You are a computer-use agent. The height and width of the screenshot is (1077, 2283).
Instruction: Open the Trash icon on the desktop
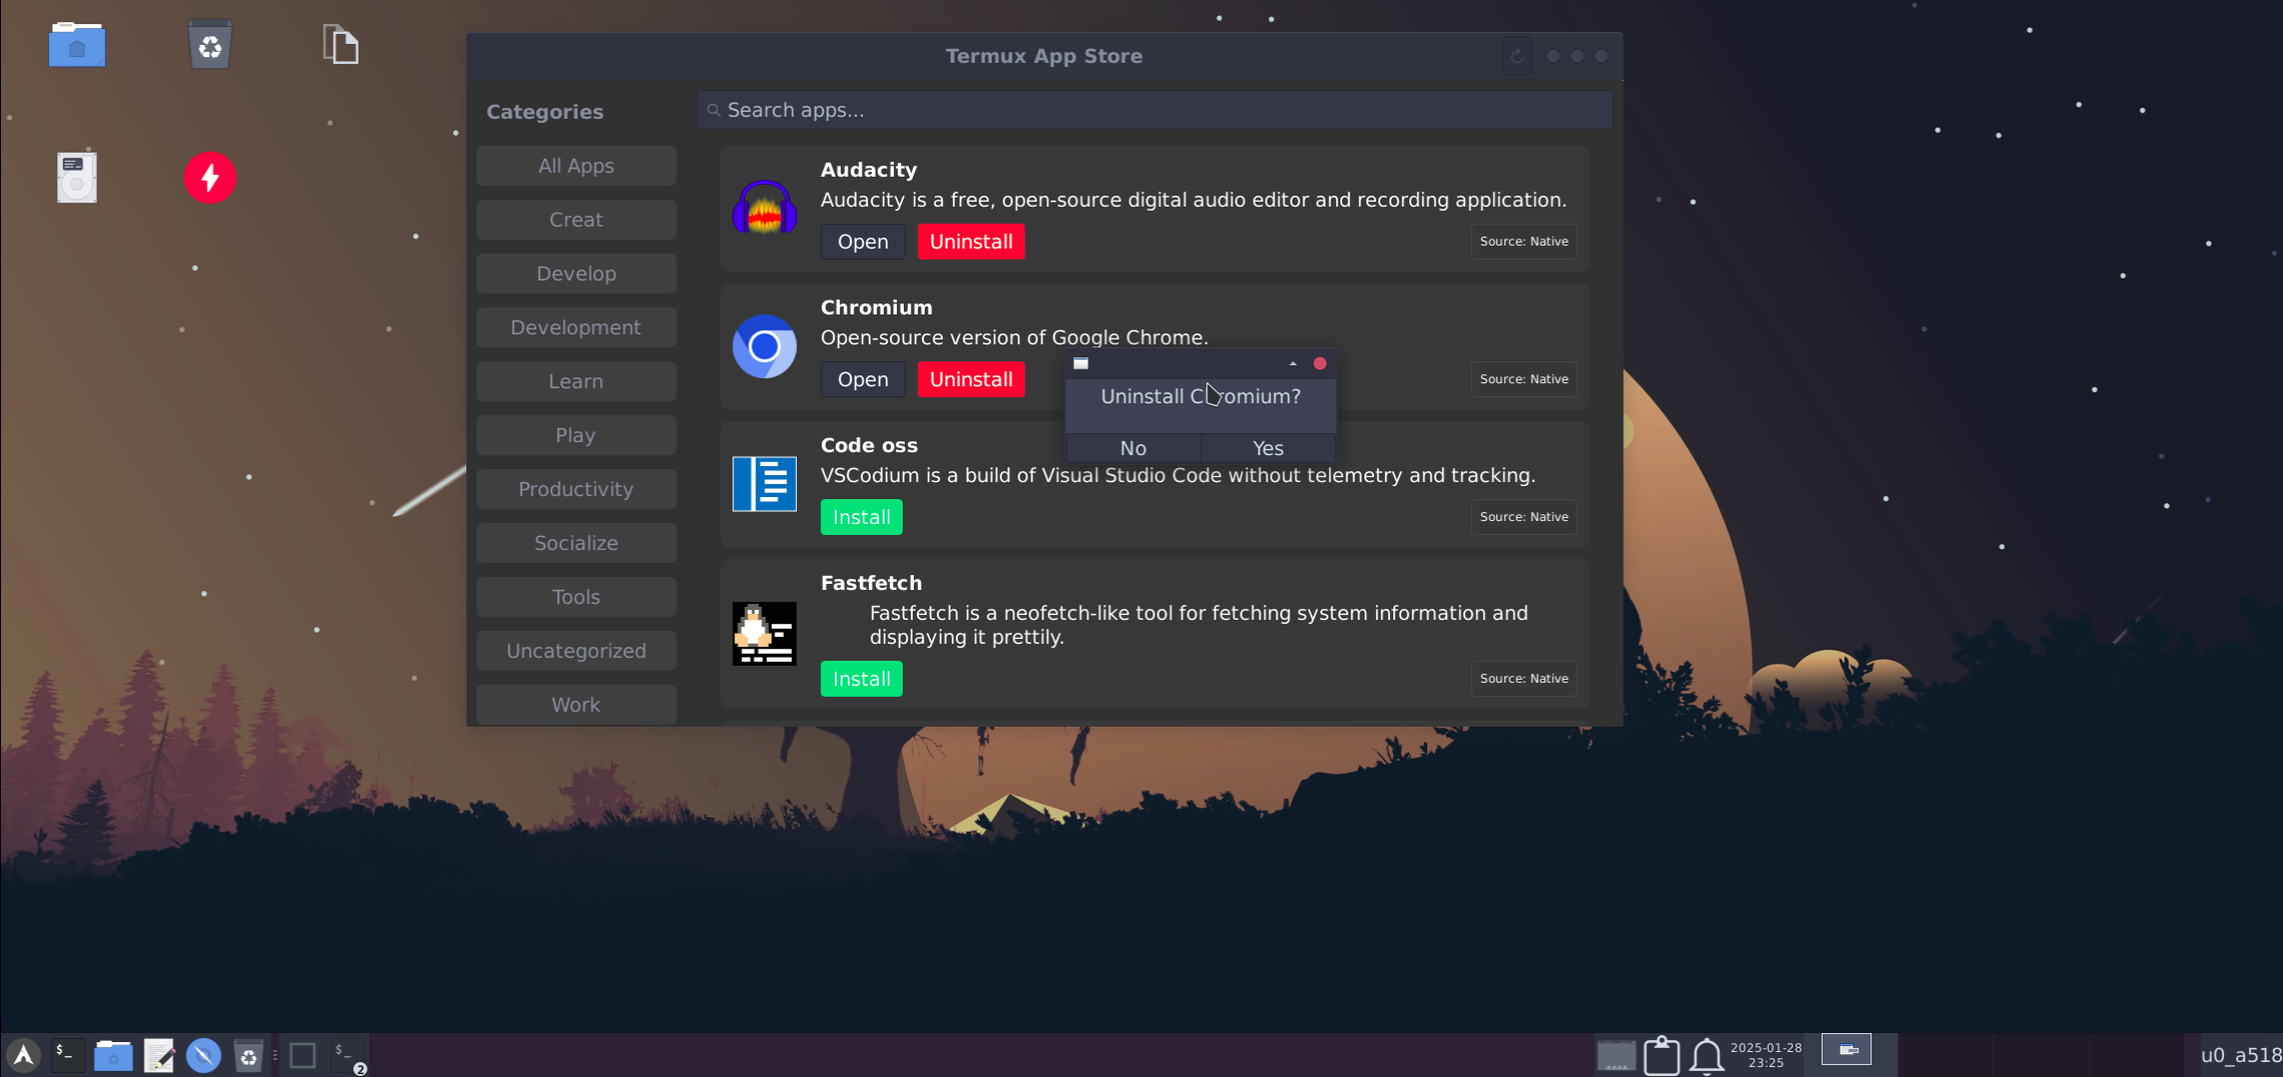tap(210, 45)
